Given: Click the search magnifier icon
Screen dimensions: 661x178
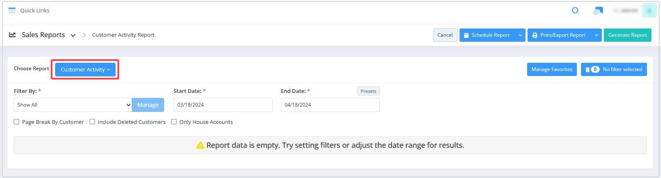Looking at the screenshot, I should coord(575,11).
